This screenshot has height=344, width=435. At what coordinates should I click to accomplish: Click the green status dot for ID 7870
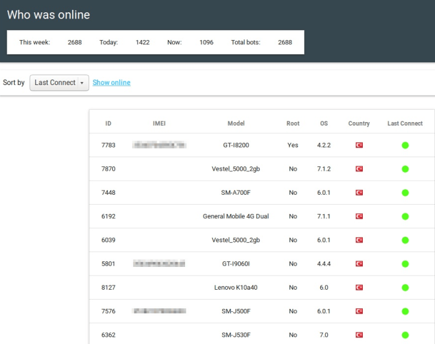tap(405, 169)
